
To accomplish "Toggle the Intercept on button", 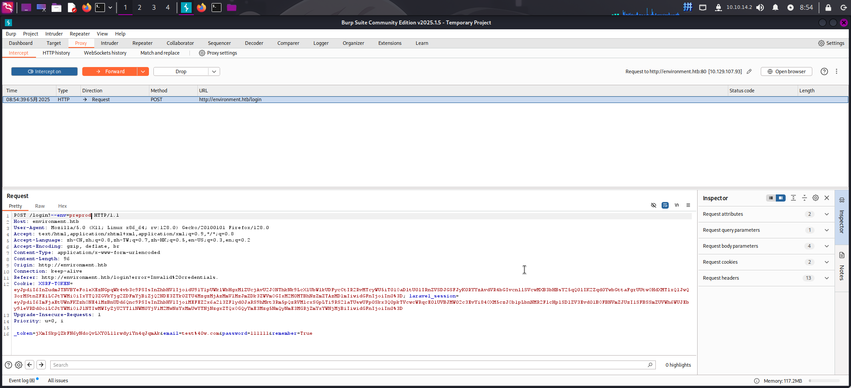I will click(x=44, y=71).
